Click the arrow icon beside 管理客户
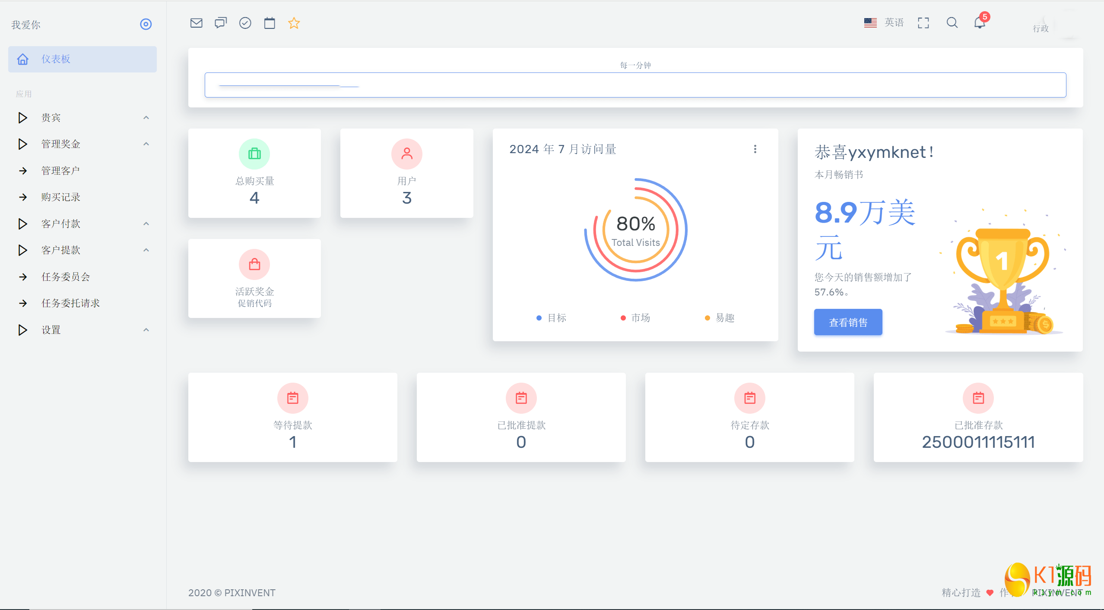This screenshot has width=1104, height=610. (x=23, y=171)
